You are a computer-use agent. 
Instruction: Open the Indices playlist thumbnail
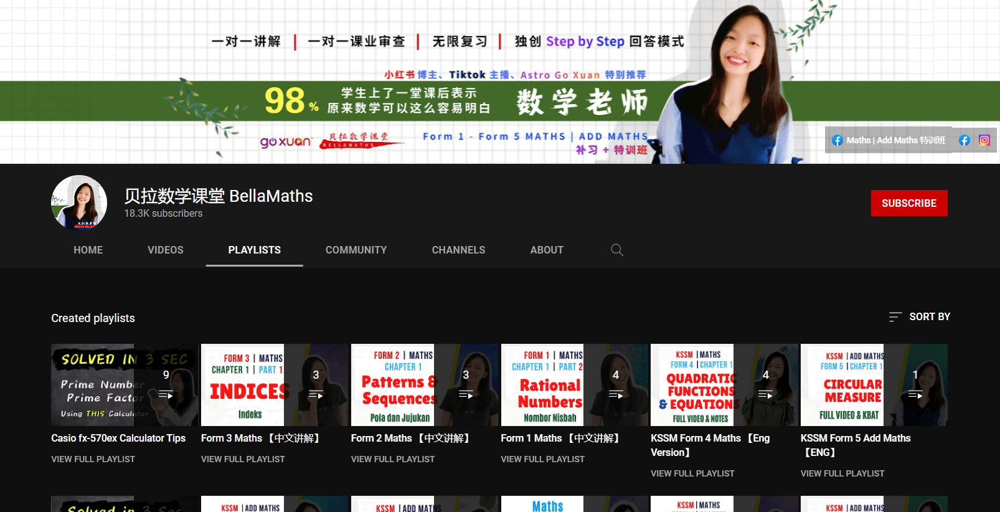[x=275, y=385]
